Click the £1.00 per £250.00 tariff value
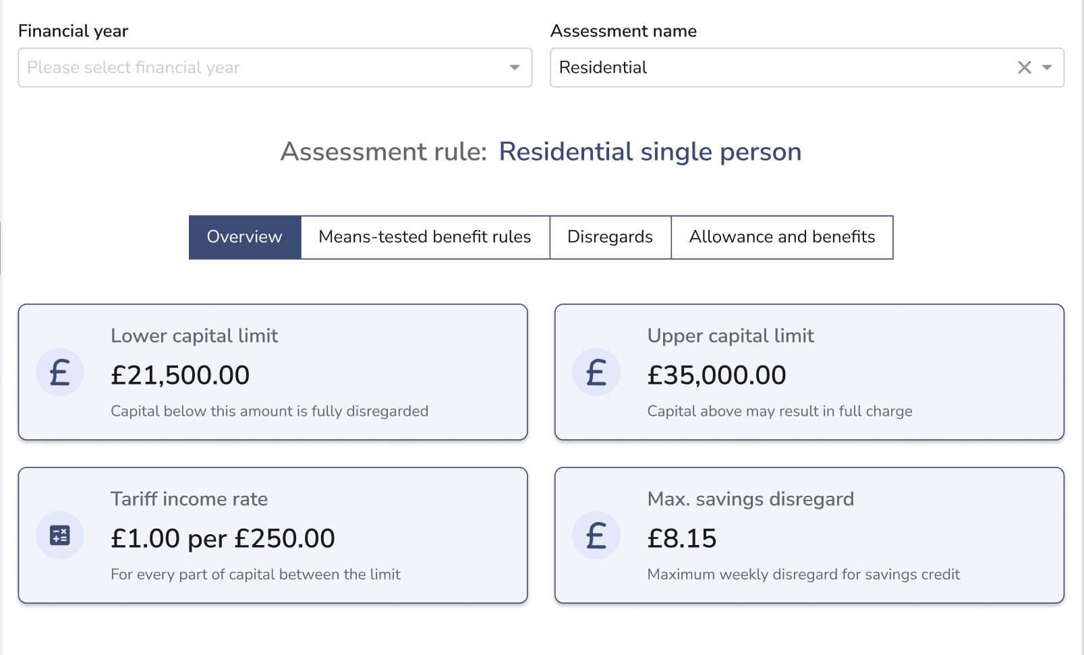Viewport: 1084px width, 655px height. pyautogui.click(x=223, y=538)
